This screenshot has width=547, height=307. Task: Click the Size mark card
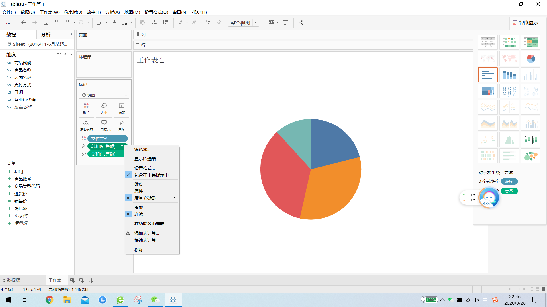[x=104, y=108]
